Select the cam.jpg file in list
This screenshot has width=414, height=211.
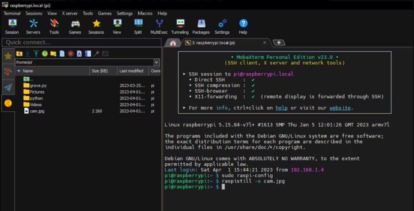37,111
